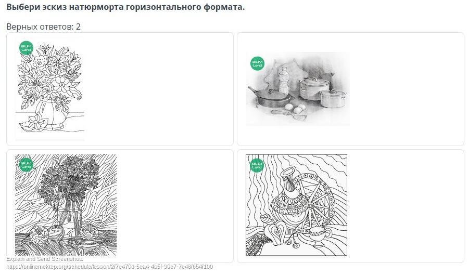
Task: Click empty area of bottom-right answer card
Action: coord(406,206)
